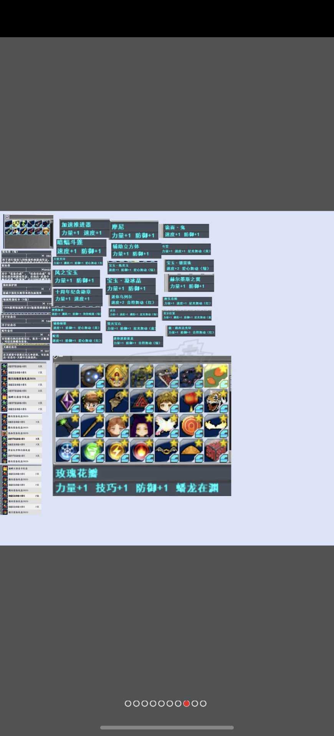
Task: Choose the golden mask helmet icon
Action: [117, 376]
